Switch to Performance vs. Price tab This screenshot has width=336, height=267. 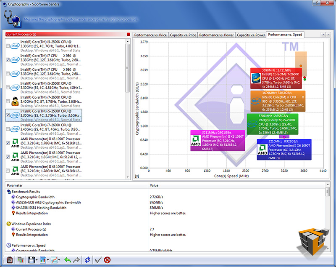[150, 35]
